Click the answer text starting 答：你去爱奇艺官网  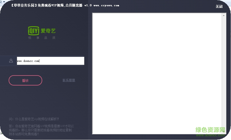[x=41, y=130]
